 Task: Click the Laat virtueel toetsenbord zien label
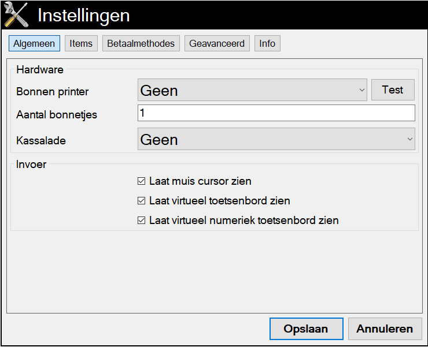tap(219, 200)
